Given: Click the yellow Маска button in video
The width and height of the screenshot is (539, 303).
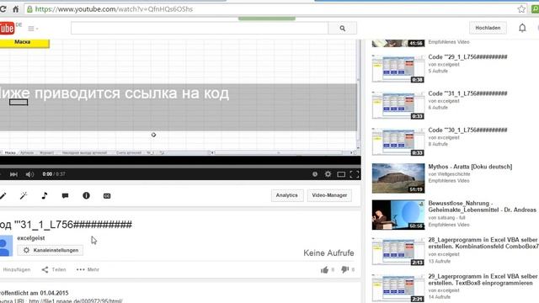Looking at the screenshot, I should [24, 43].
